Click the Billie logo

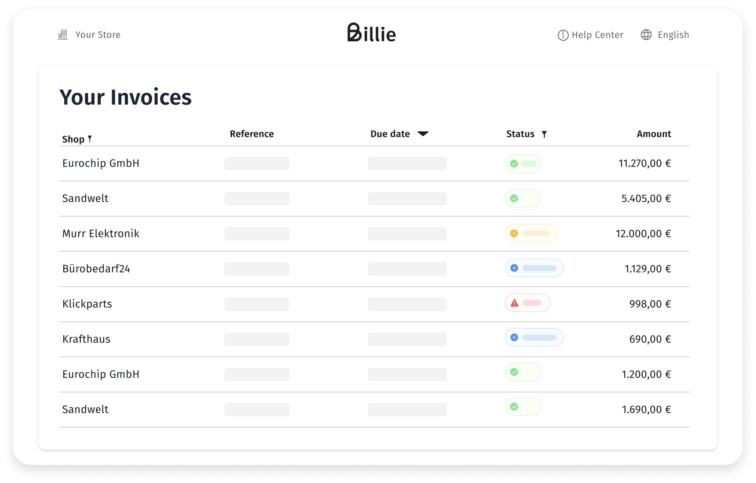coord(372,33)
